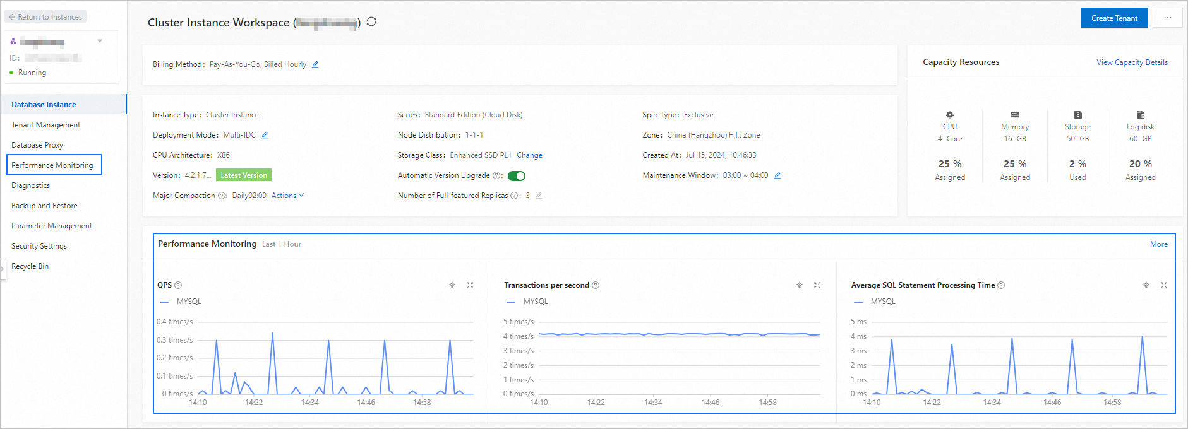Expand Transactions per second chart fullscreen

(x=817, y=285)
